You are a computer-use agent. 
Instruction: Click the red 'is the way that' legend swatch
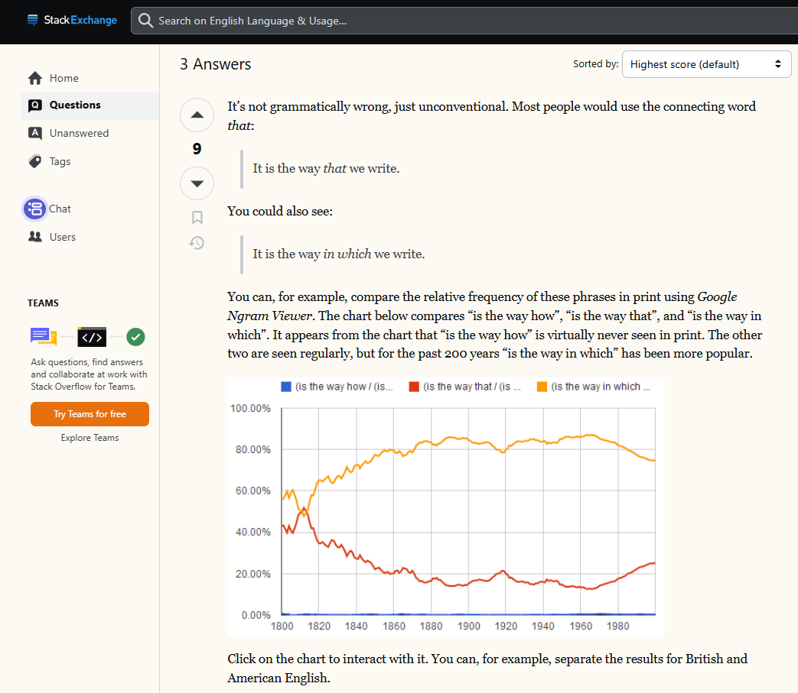coord(414,387)
